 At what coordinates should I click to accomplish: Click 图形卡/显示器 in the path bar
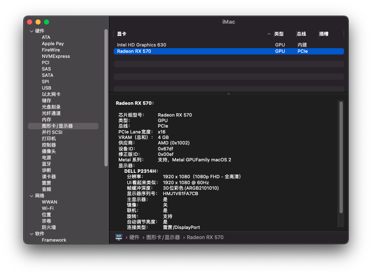[x=163, y=237]
